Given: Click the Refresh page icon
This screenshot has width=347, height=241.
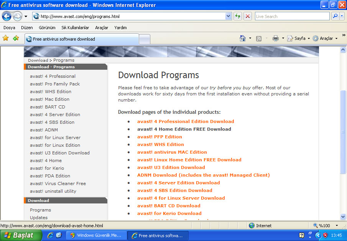Looking at the screenshot, I should coord(238,16).
